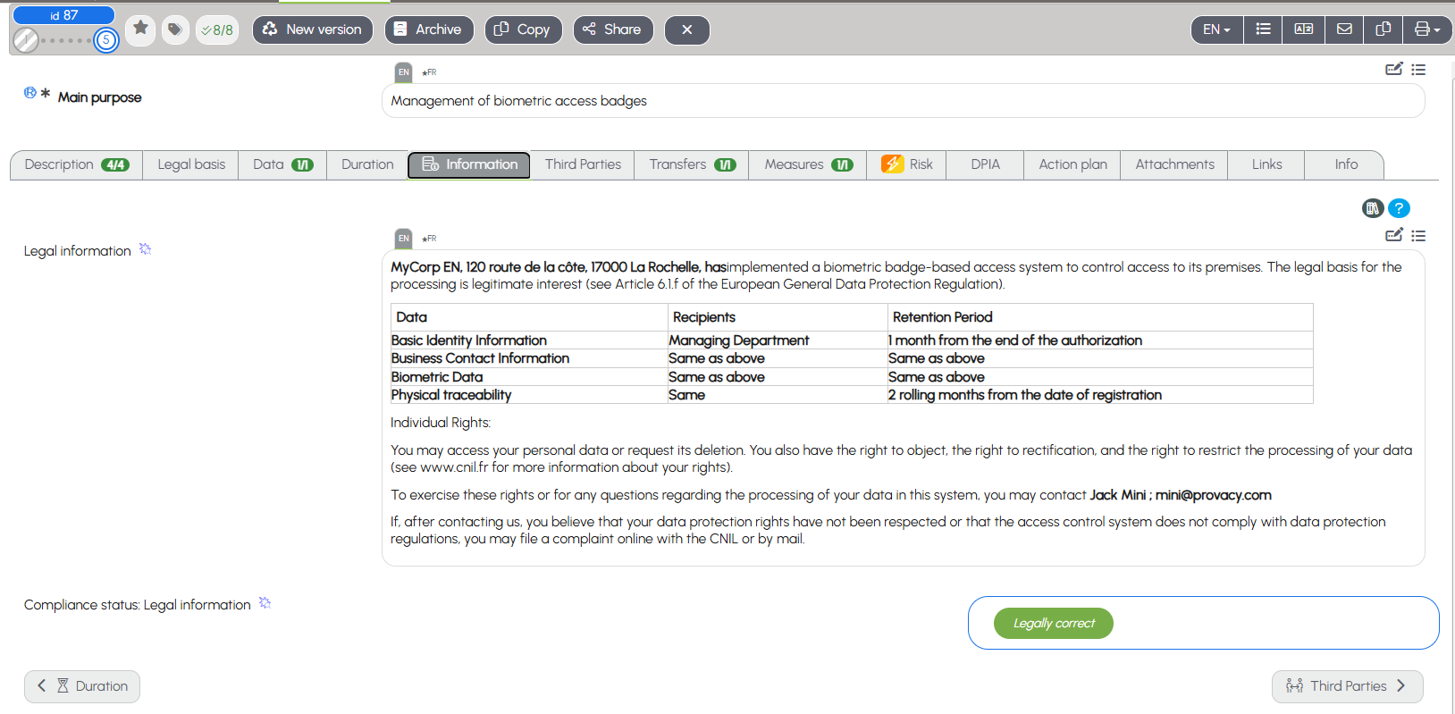Click the sparkle icon beside Legal information label
Viewport: 1455px width, 714px height.
tap(145, 249)
